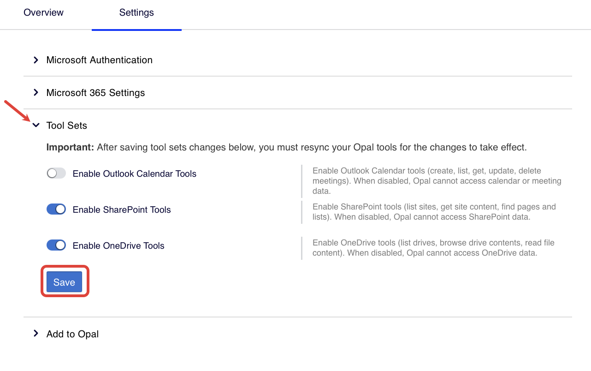
Task: Open the Microsoft 365 Settings section heading
Action: pyautogui.click(x=95, y=93)
